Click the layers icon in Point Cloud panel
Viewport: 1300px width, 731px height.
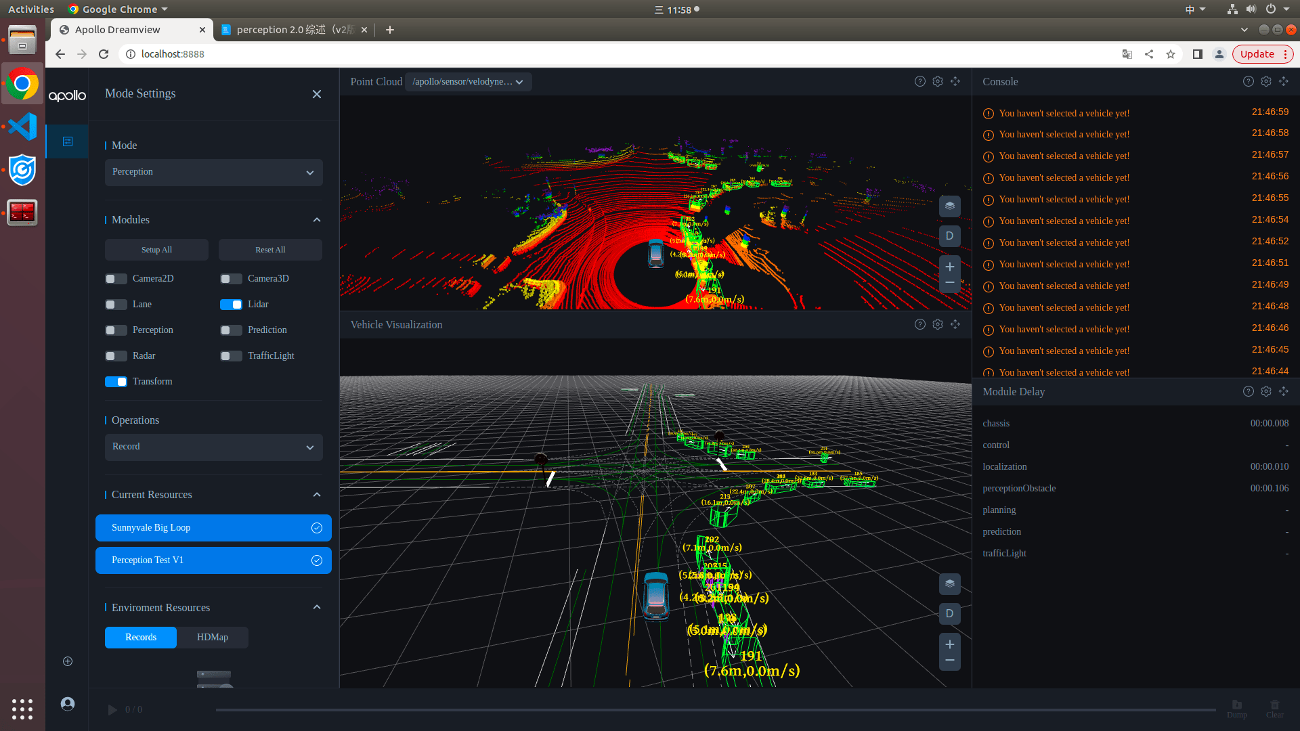tap(949, 206)
